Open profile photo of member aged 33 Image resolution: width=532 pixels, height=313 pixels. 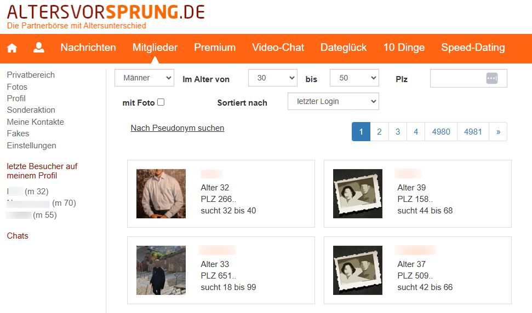click(161, 270)
